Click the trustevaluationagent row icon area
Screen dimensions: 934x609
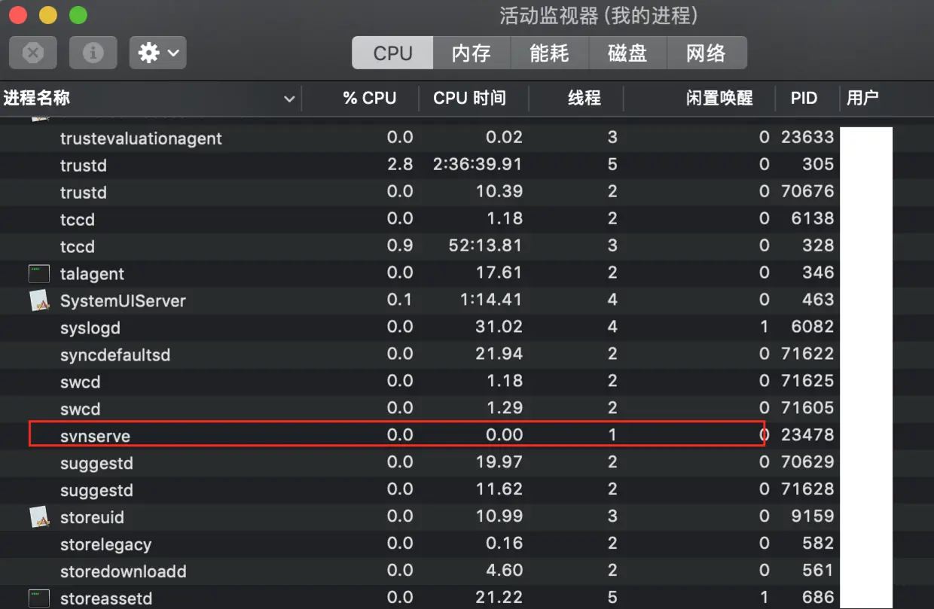click(38, 138)
